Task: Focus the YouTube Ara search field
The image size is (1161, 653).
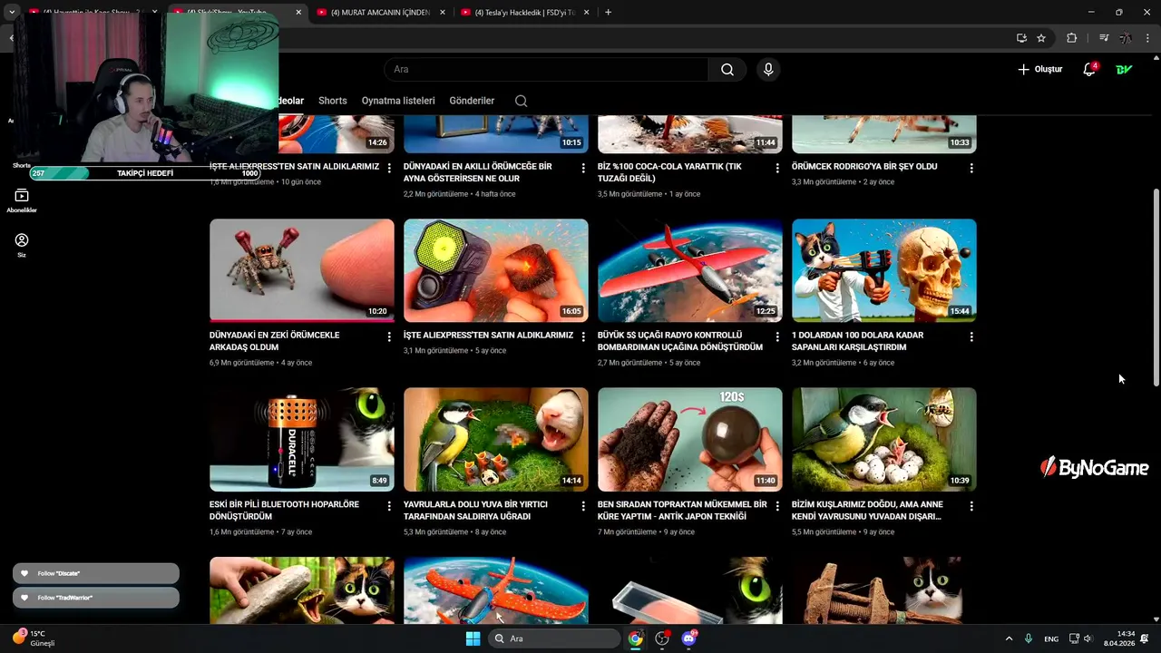Action: 546,70
